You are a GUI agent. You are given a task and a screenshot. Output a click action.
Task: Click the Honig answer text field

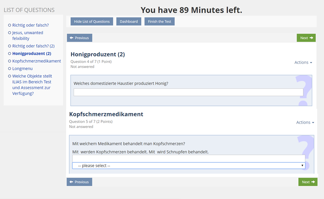pos(188,92)
